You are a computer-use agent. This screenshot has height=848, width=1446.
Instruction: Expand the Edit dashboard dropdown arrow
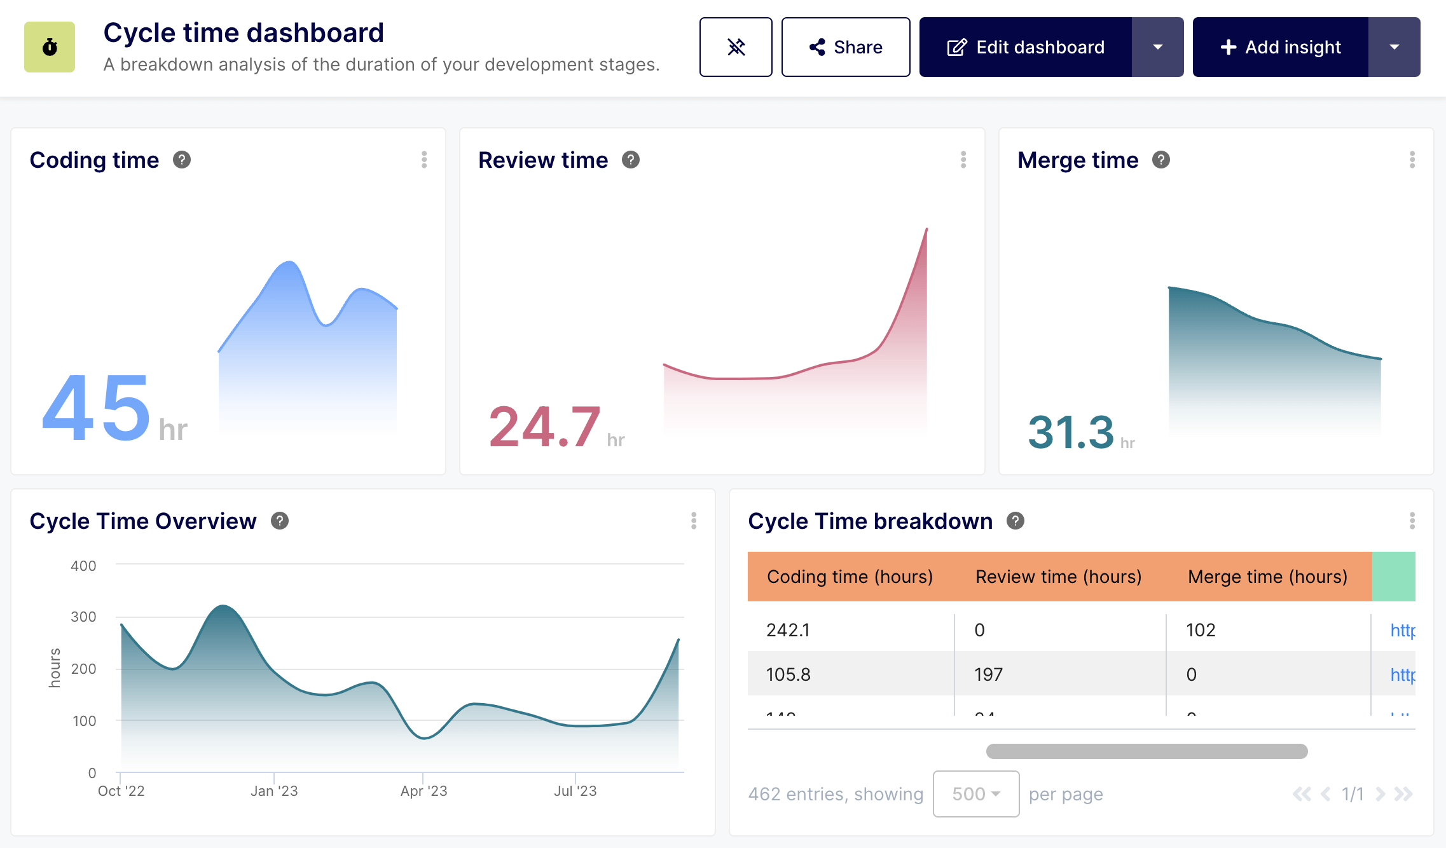coord(1157,46)
